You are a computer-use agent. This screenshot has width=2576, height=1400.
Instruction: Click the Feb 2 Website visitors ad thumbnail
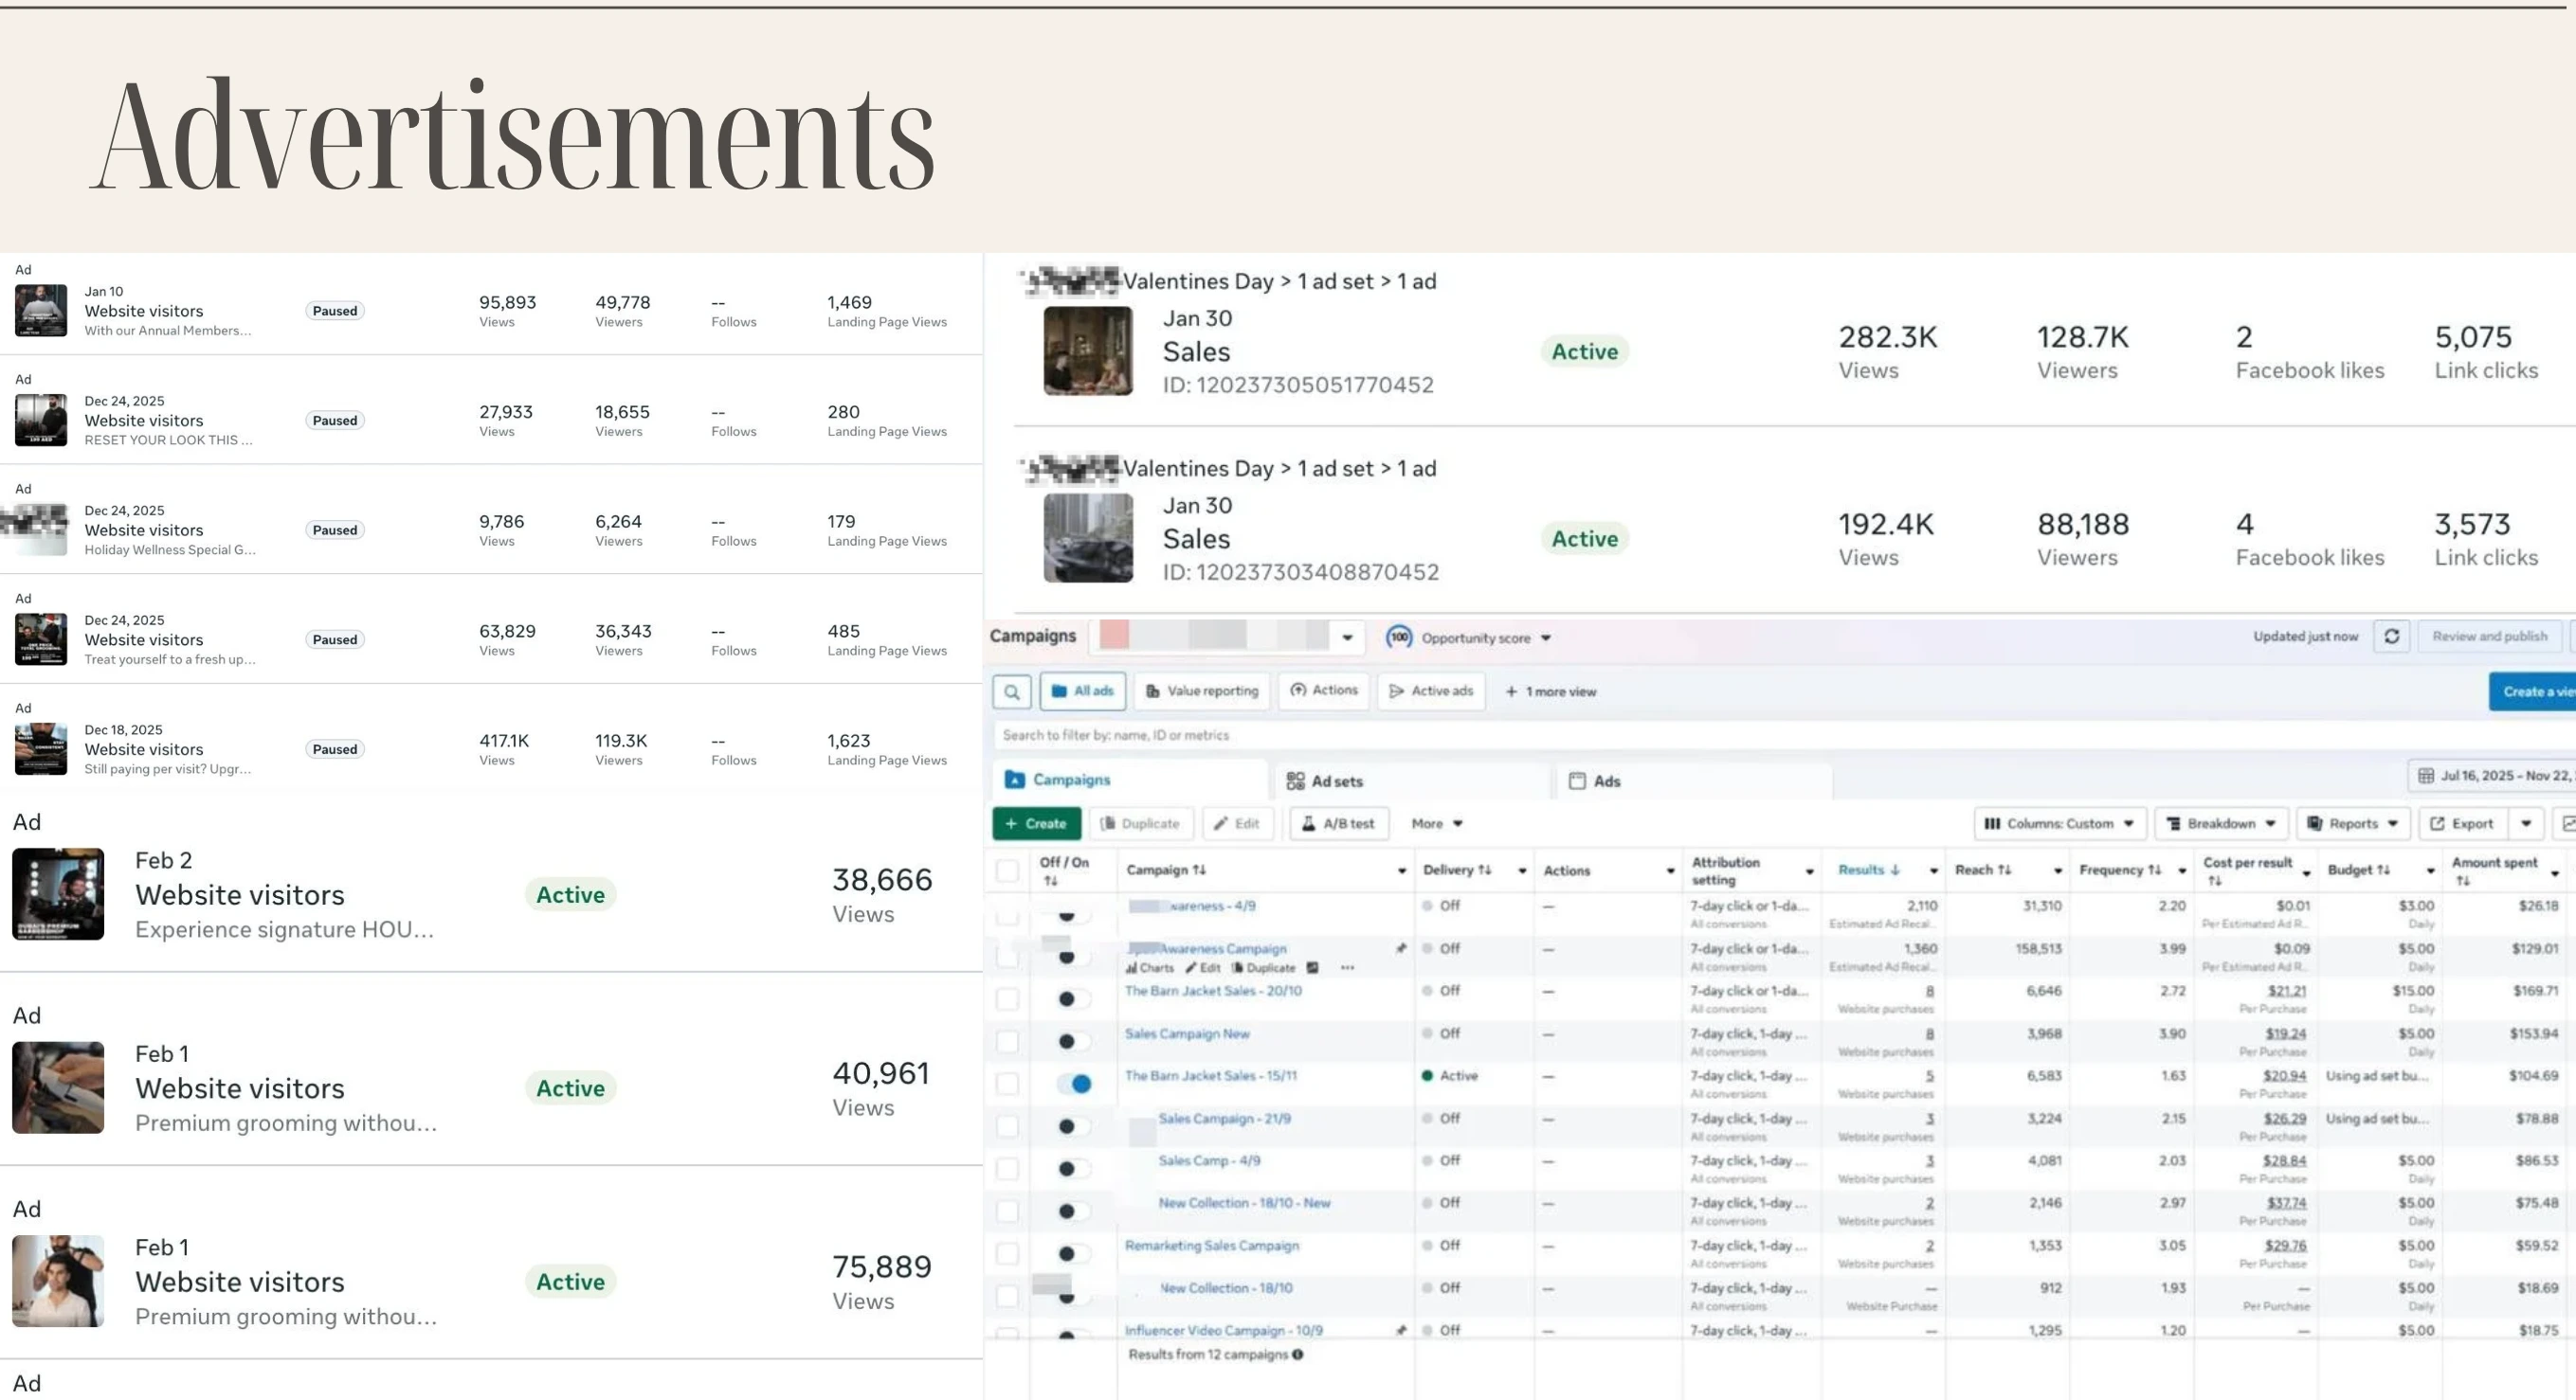point(58,894)
